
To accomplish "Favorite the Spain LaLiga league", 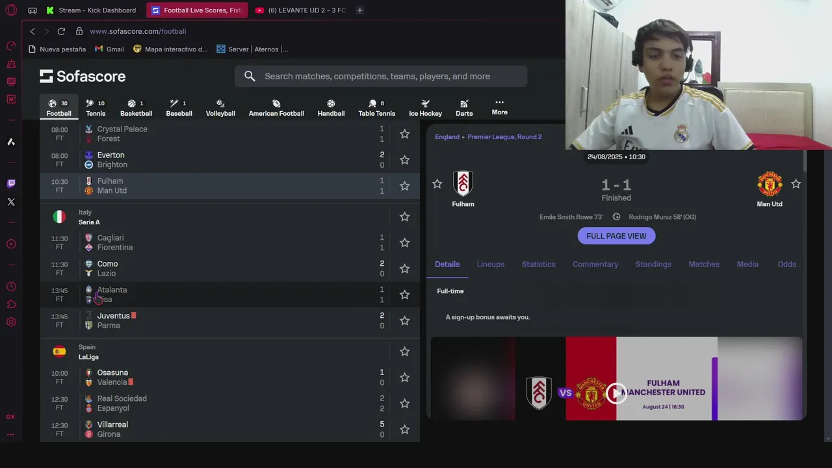I will coord(404,352).
